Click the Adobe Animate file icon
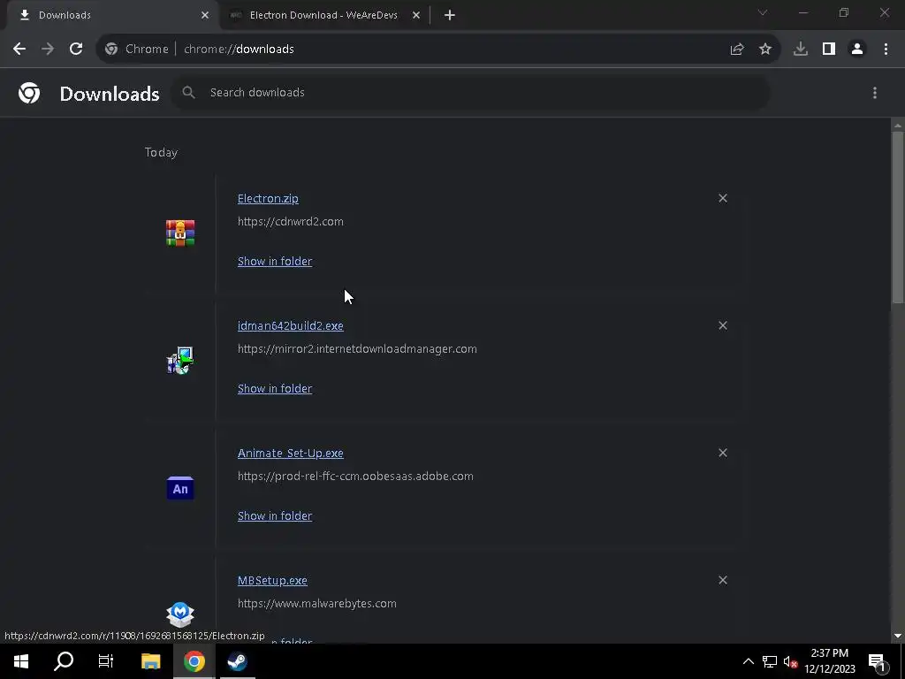Image resolution: width=905 pixels, height=679 pixels. 180,488
